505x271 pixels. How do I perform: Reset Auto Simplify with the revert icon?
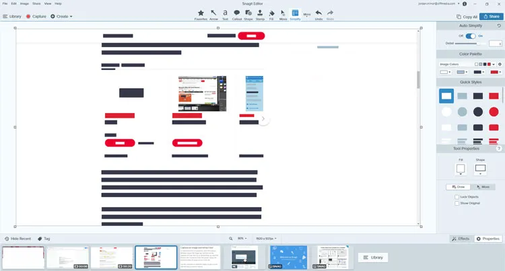[499, 26]
